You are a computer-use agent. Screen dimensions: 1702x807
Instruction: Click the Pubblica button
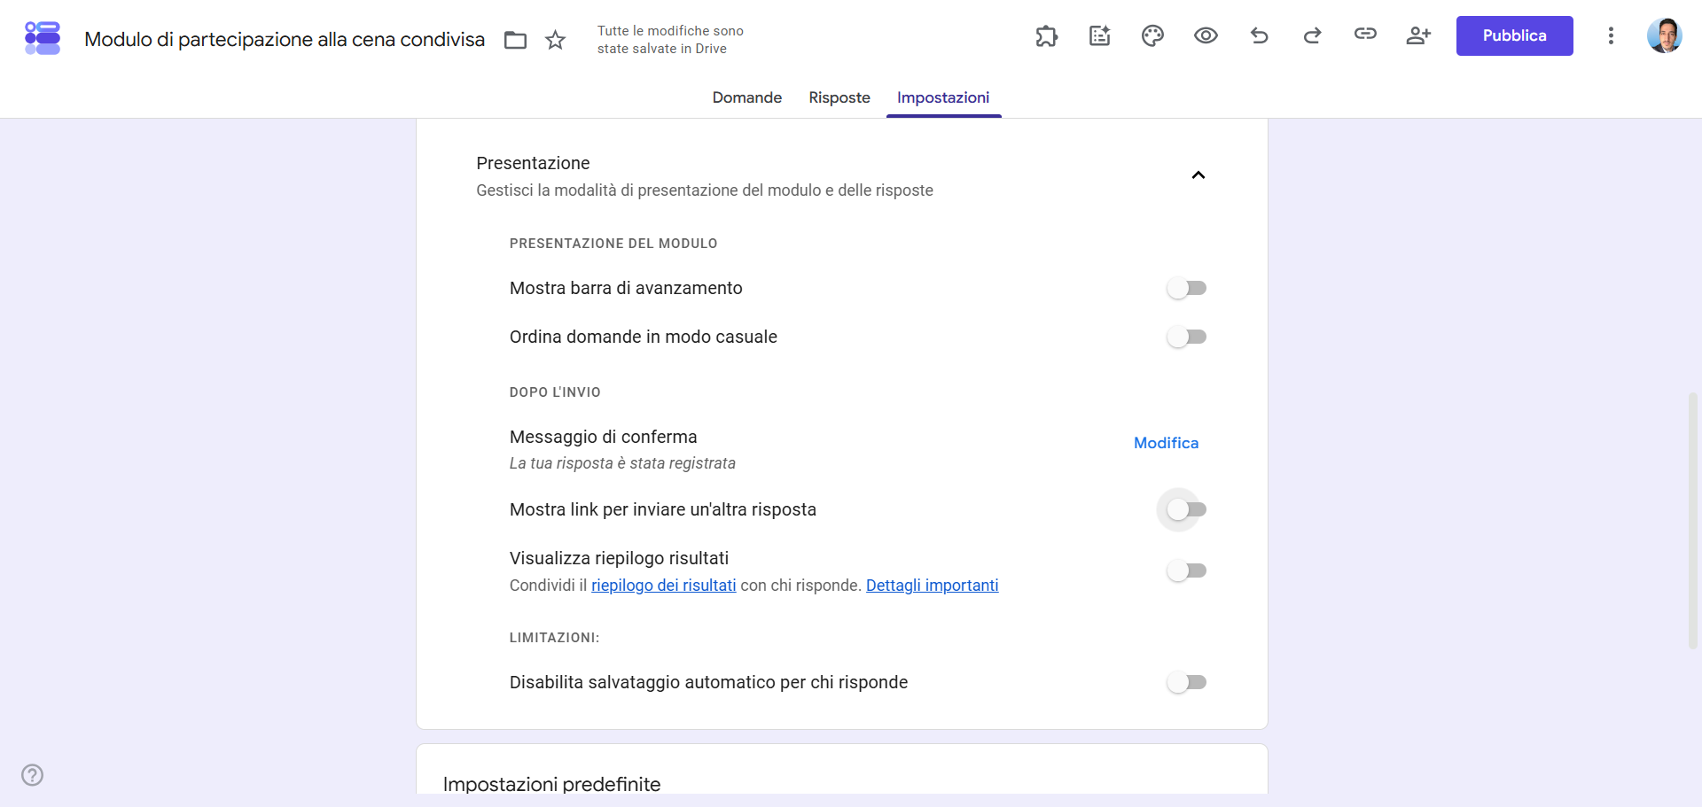1514,35
